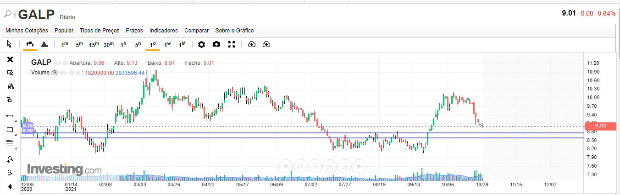
Task: Enter fullscreen chart mode
Action: (232, 44)
